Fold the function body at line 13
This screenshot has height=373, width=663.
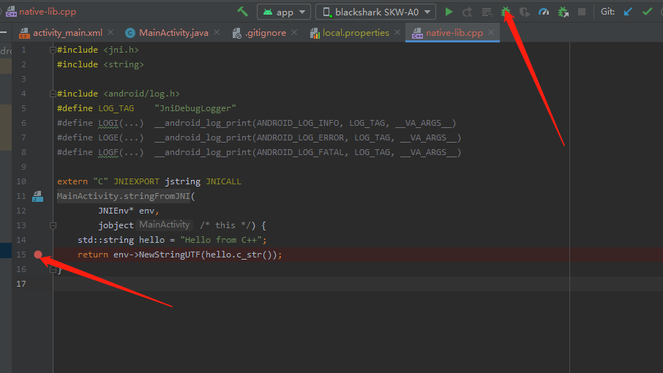pyautogui.click(x=53, y=225)
